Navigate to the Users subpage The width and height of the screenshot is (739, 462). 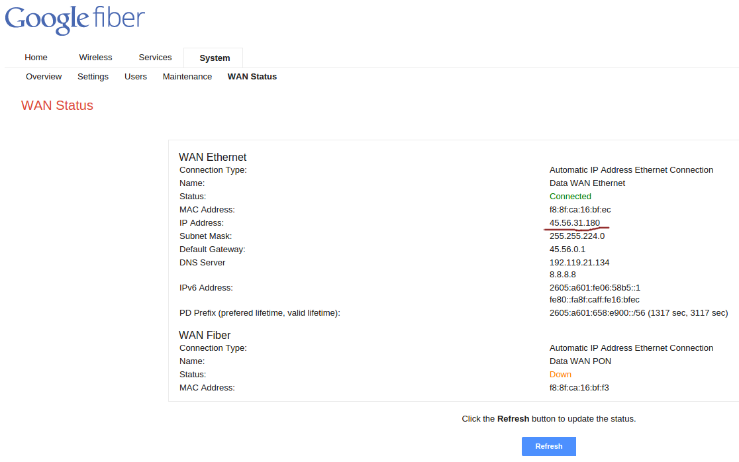click(x=136, y=77)
